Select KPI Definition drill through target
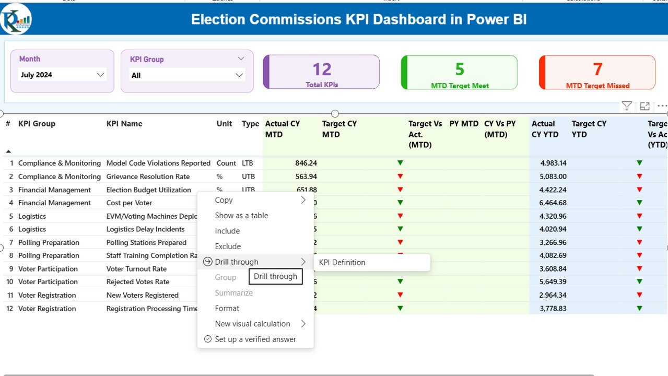Screen dimensions: 668x376 [x=342, y=263]
